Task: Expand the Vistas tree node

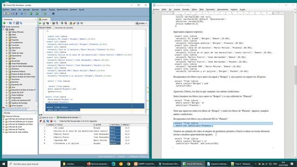Action: coord(6,35)
